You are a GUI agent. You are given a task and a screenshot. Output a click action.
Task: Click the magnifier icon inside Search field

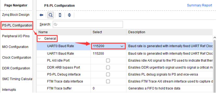[x=55, y=24]
